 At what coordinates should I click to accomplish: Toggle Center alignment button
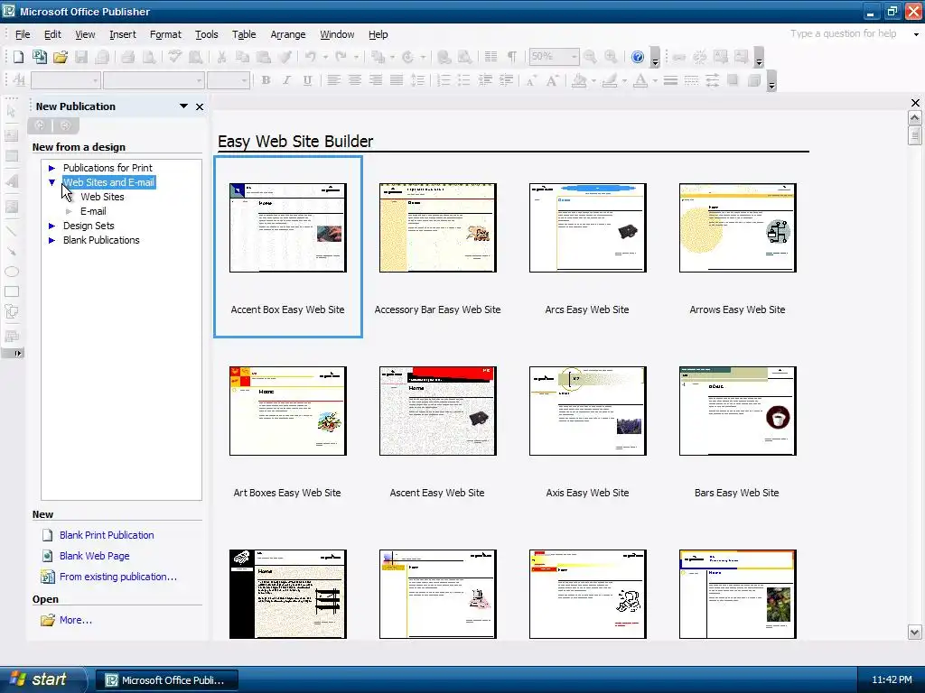[x=354, y=80]
